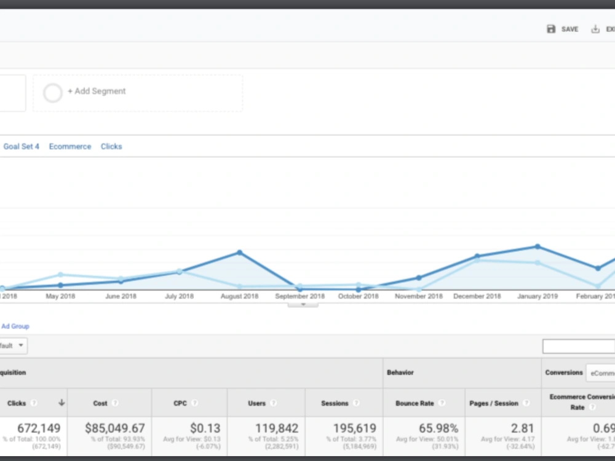Click the May 2018 light blue data point
This screenshot has height=461, width=615.
point(60,275)
